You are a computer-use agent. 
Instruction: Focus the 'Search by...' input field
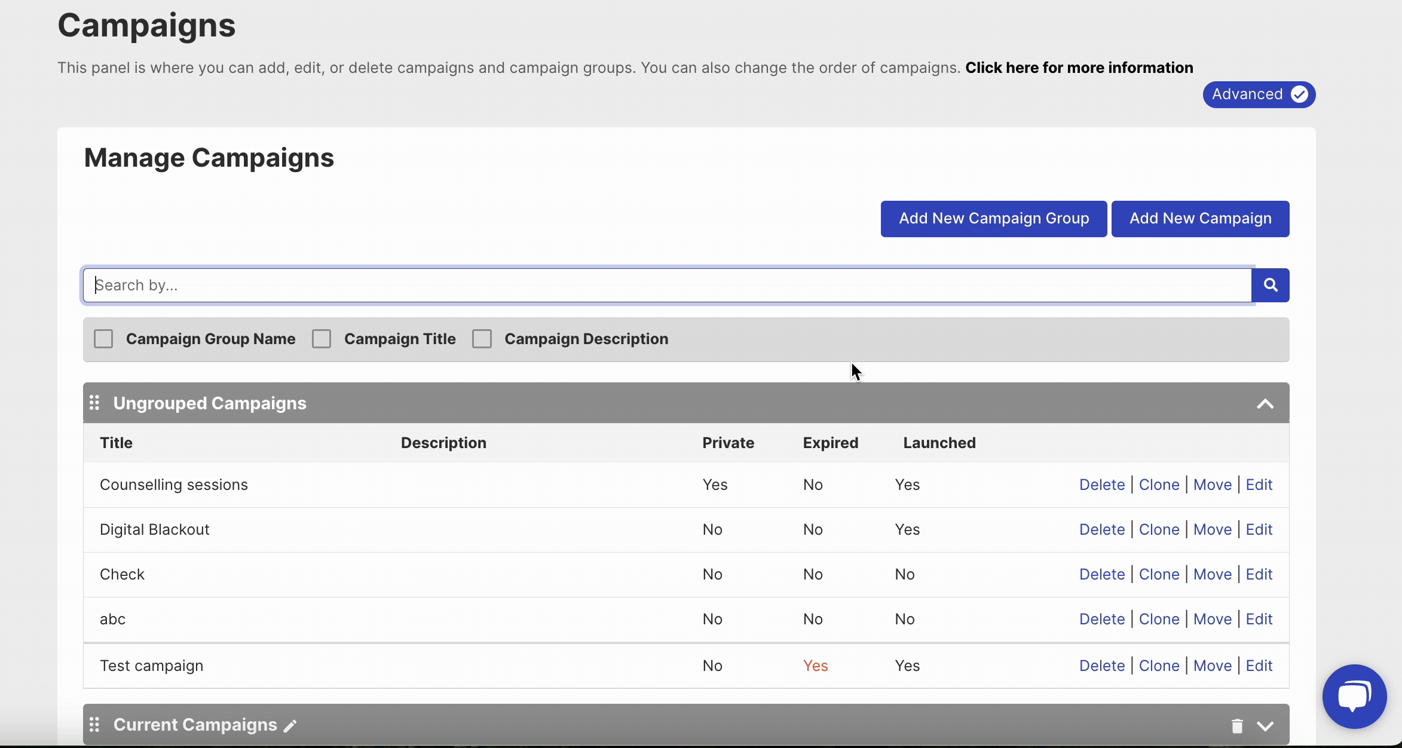click(x=666, y=285)
